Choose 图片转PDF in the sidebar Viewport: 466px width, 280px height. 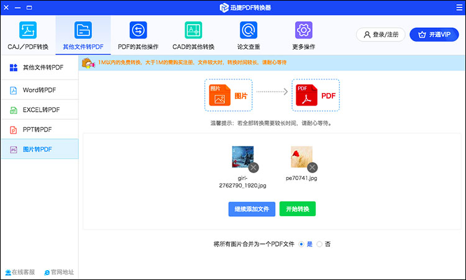point(40,150)
